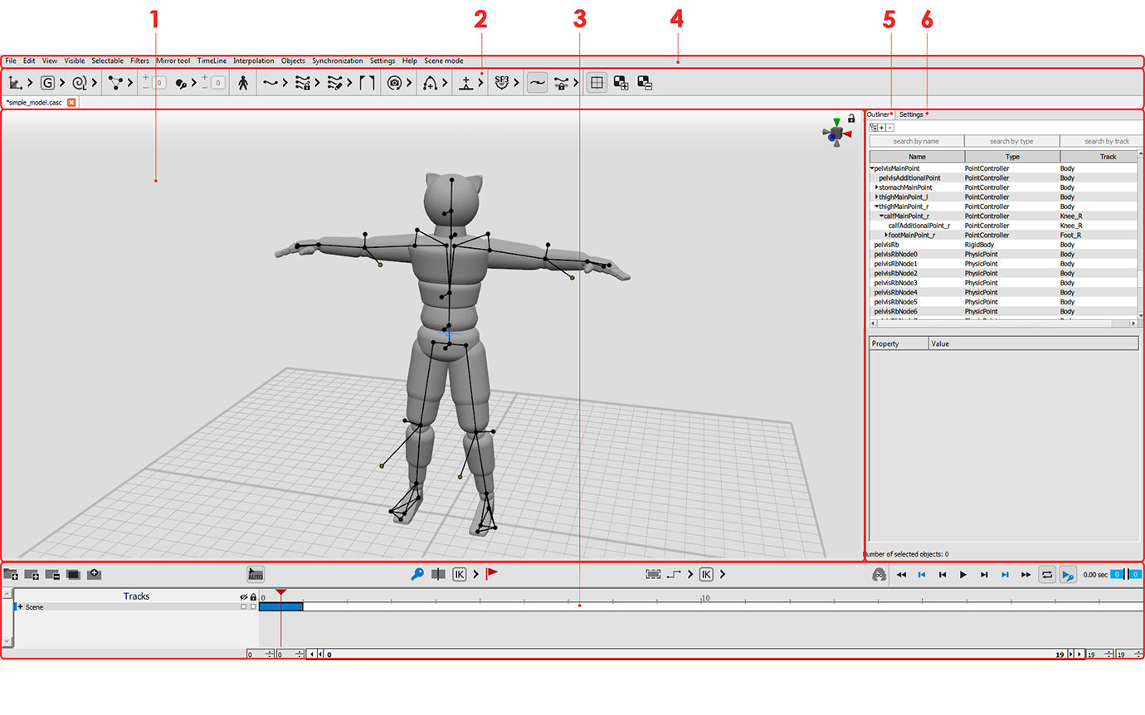Image resolution: width=1145 pixels, height=715 pixels.
Task: Toggle the viewport lock icon
Action: 851,119
